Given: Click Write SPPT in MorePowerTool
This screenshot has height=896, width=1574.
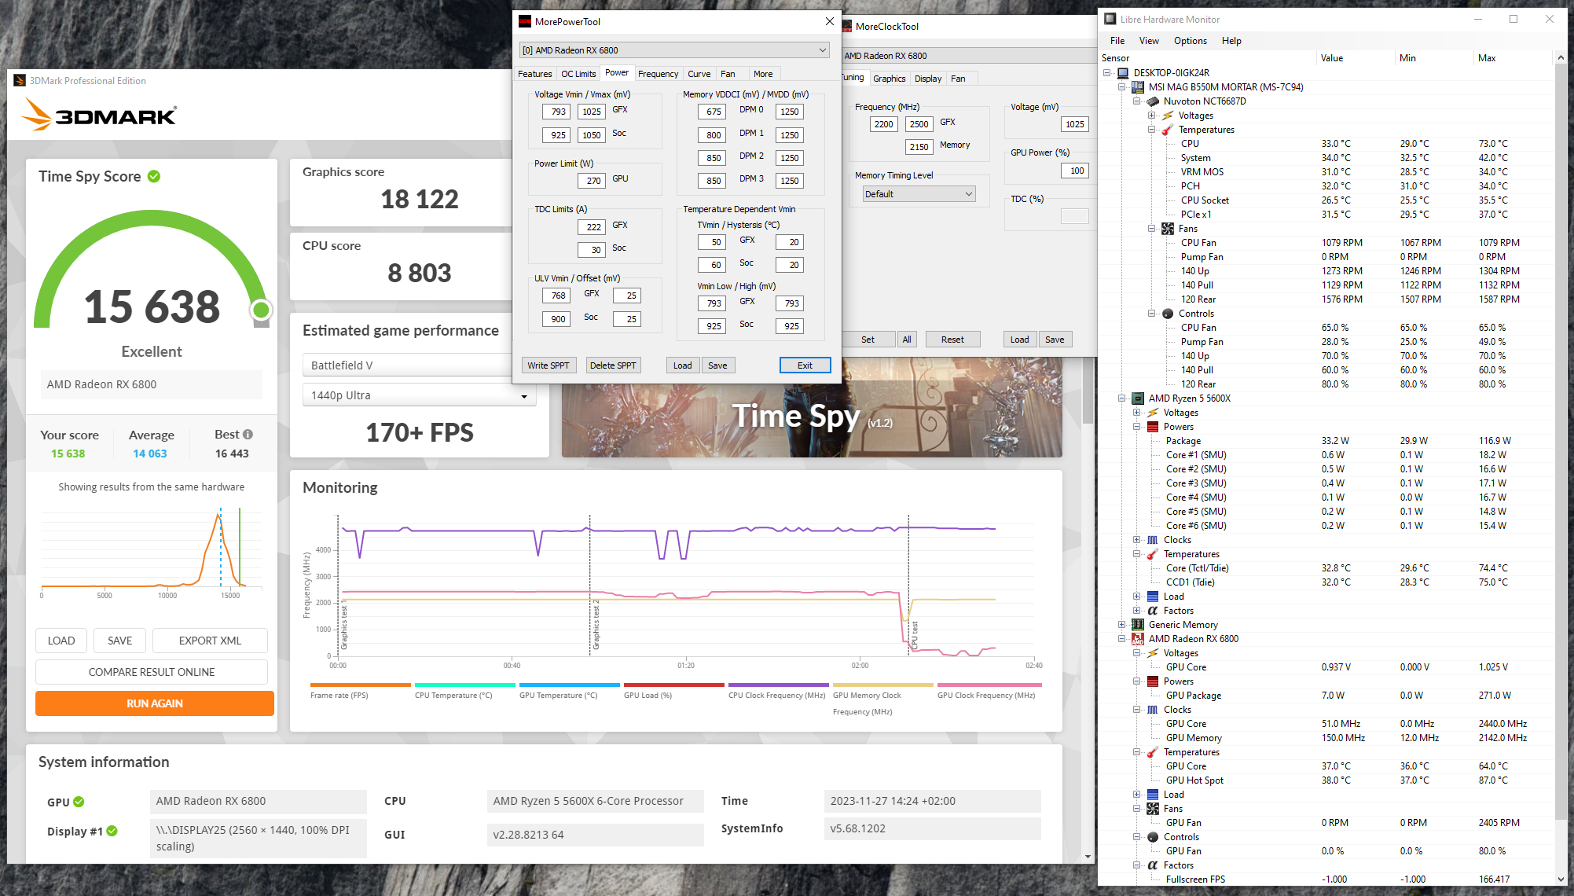Looking at the screenshot, I should click(549, 365).
